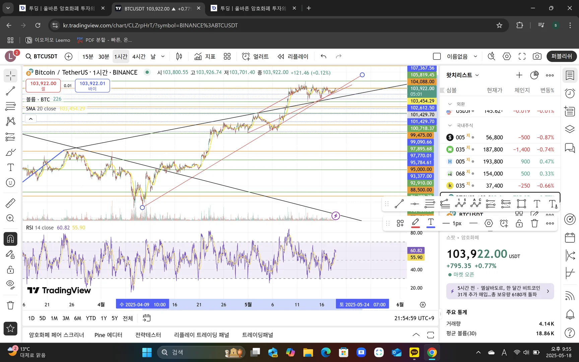This screenshot has height=362, width=579.
Task: Choose chart layout square icon
Action: 437,56
